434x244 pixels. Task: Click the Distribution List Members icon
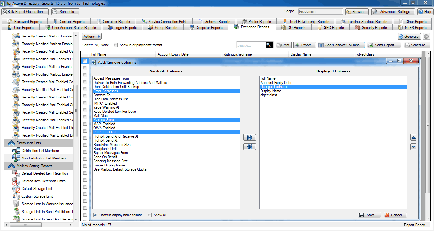click(16, 151)
